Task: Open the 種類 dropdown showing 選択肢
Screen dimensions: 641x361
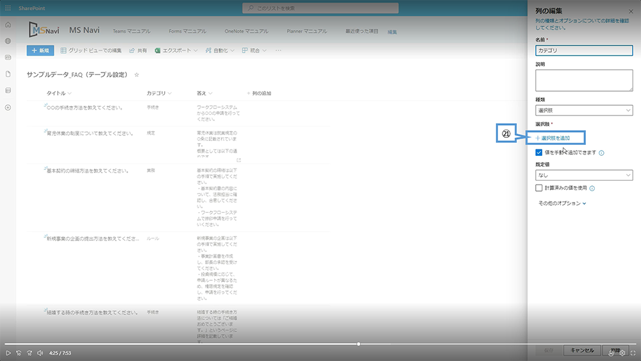Action: (x=584, y=110)
